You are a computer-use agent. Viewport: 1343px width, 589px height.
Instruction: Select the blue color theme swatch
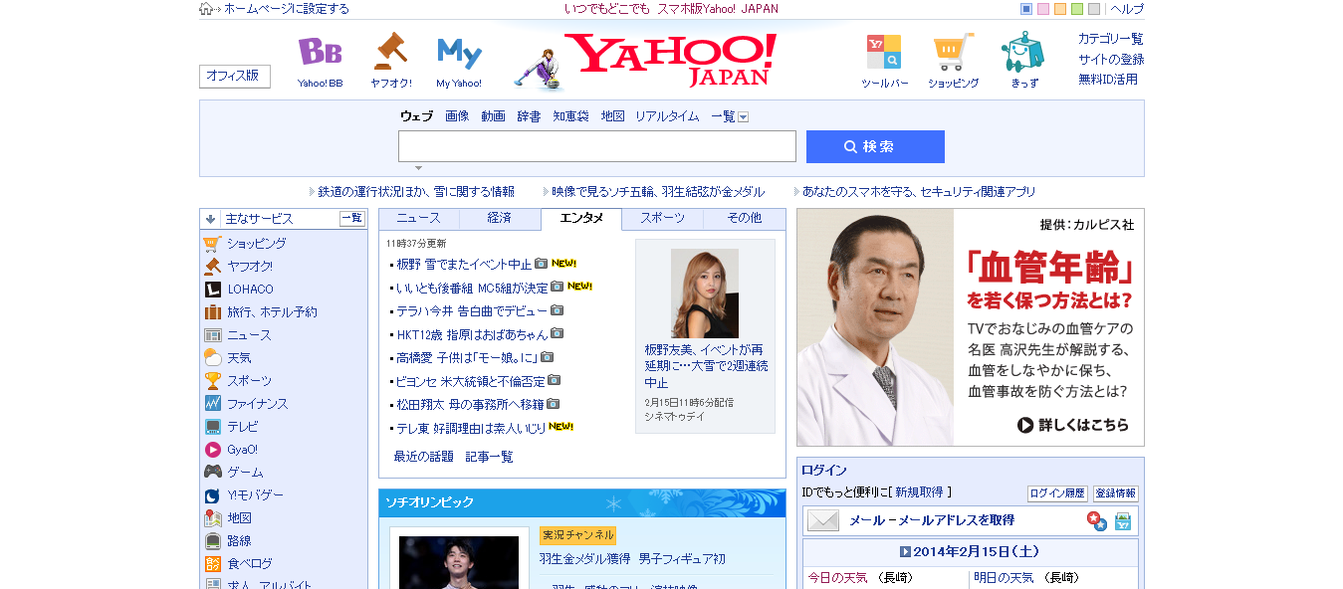(x=1026, y=9)
